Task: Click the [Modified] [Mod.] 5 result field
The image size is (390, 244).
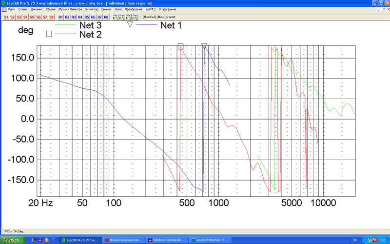Action: click(159, 17)
